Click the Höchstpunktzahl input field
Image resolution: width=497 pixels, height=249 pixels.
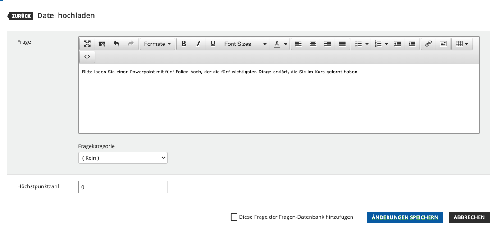(123, 187)
